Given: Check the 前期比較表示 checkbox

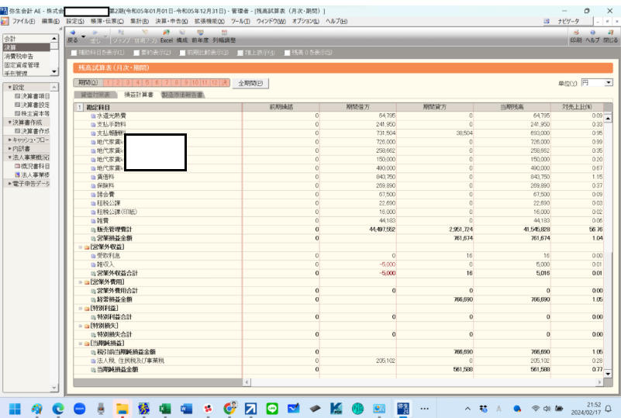Looking at the screenshot, I should (x=181, y=53).
